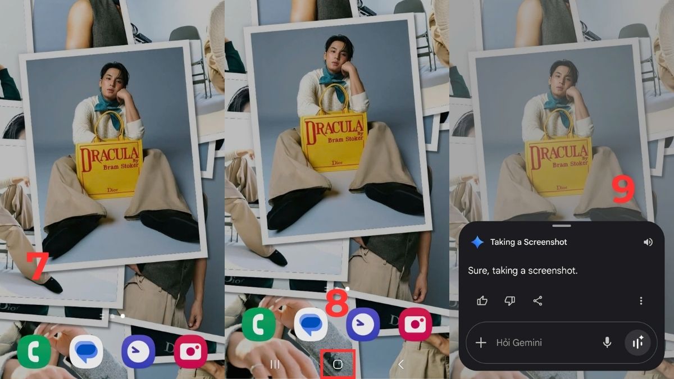This screenshot has height=379, width=674.
Task: Tap the plus button to add attachment
Action: (481, 343)
